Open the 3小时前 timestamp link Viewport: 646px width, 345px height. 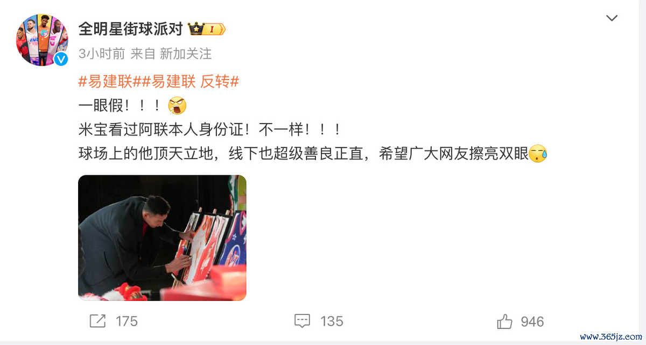[x=101, y=54]
